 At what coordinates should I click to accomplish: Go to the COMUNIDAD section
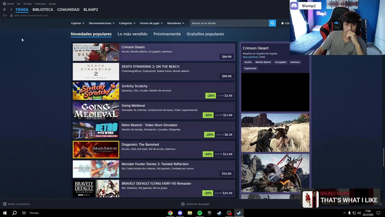pyautogui.click(x=68, y=10)
